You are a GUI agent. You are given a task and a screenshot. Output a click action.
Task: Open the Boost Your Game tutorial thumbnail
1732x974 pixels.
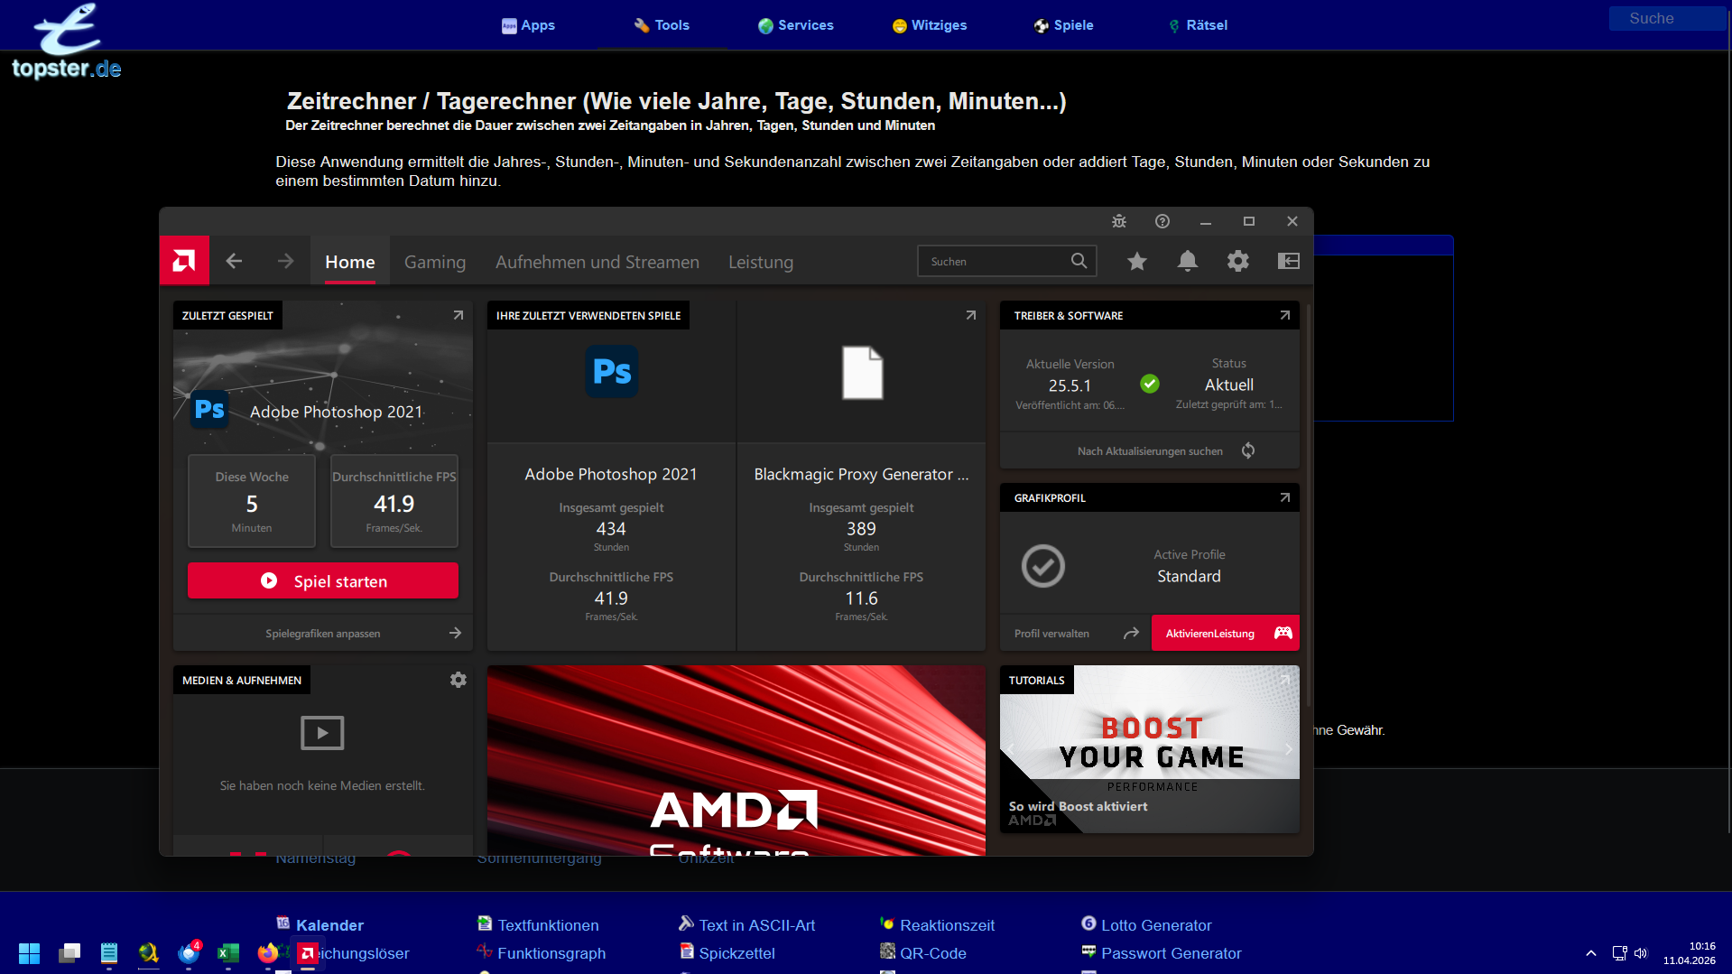click(1150, 749)
